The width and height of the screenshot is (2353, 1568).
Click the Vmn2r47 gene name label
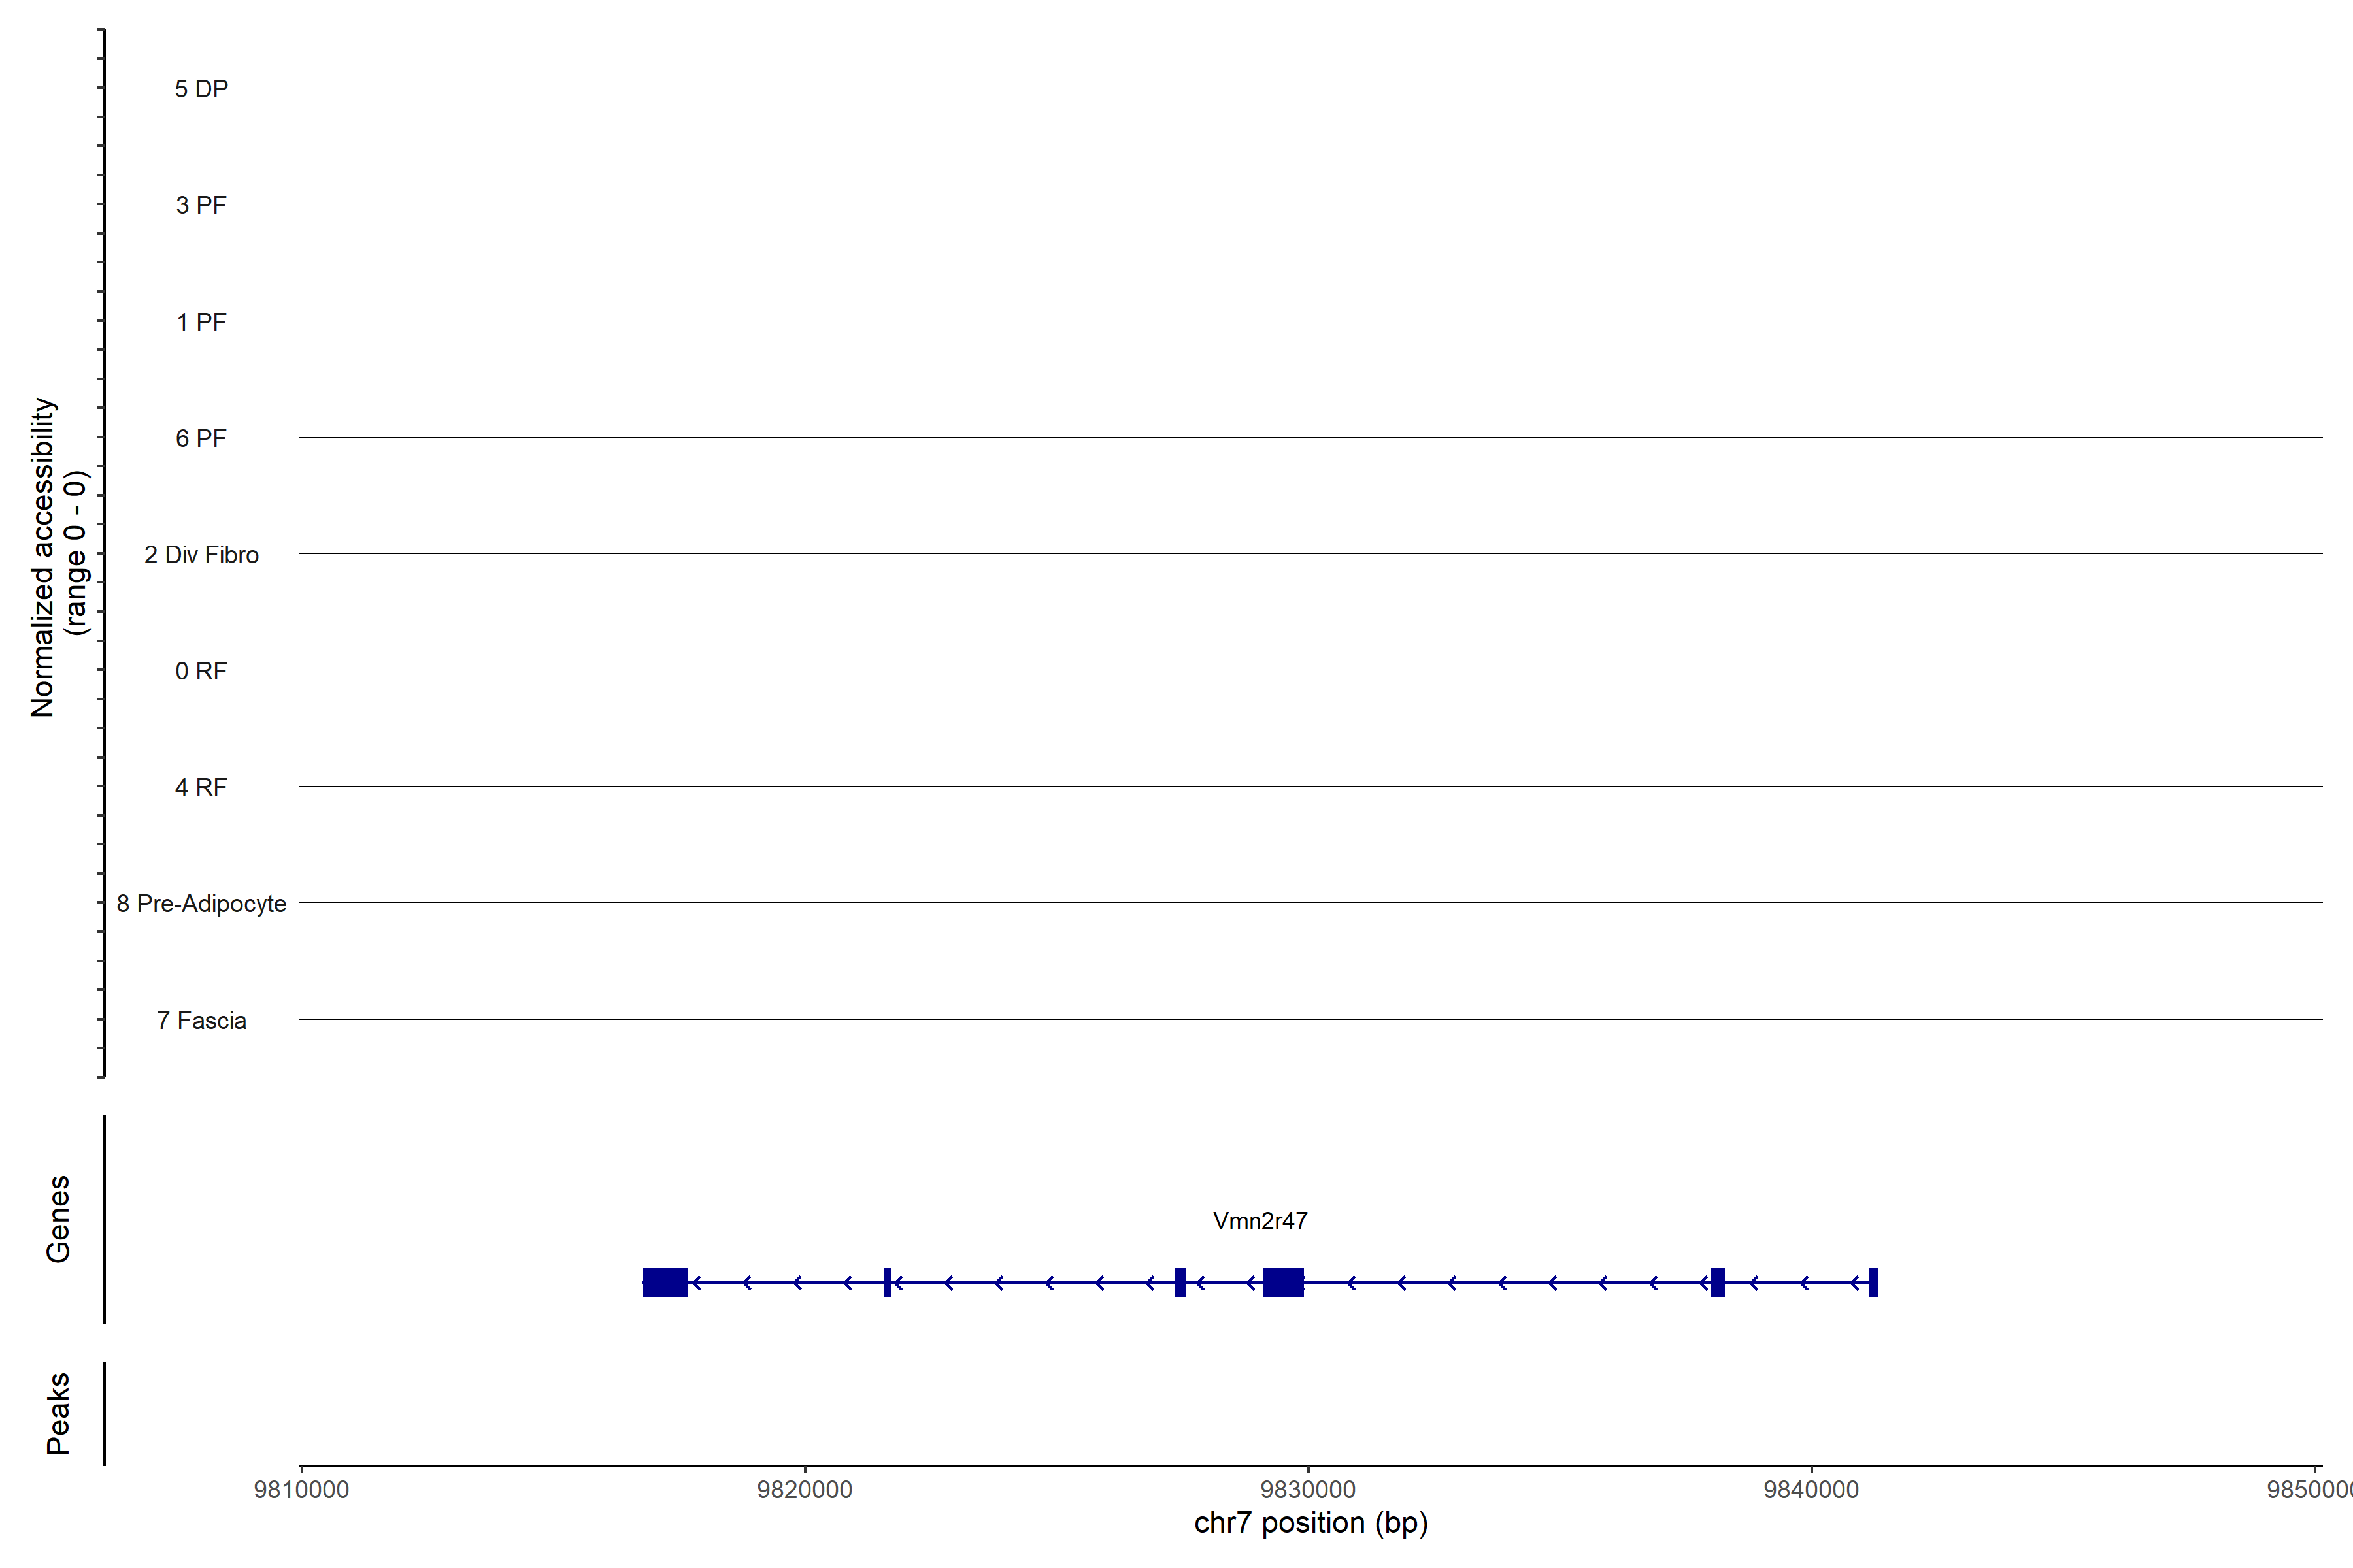(x=1260, y=1221)
